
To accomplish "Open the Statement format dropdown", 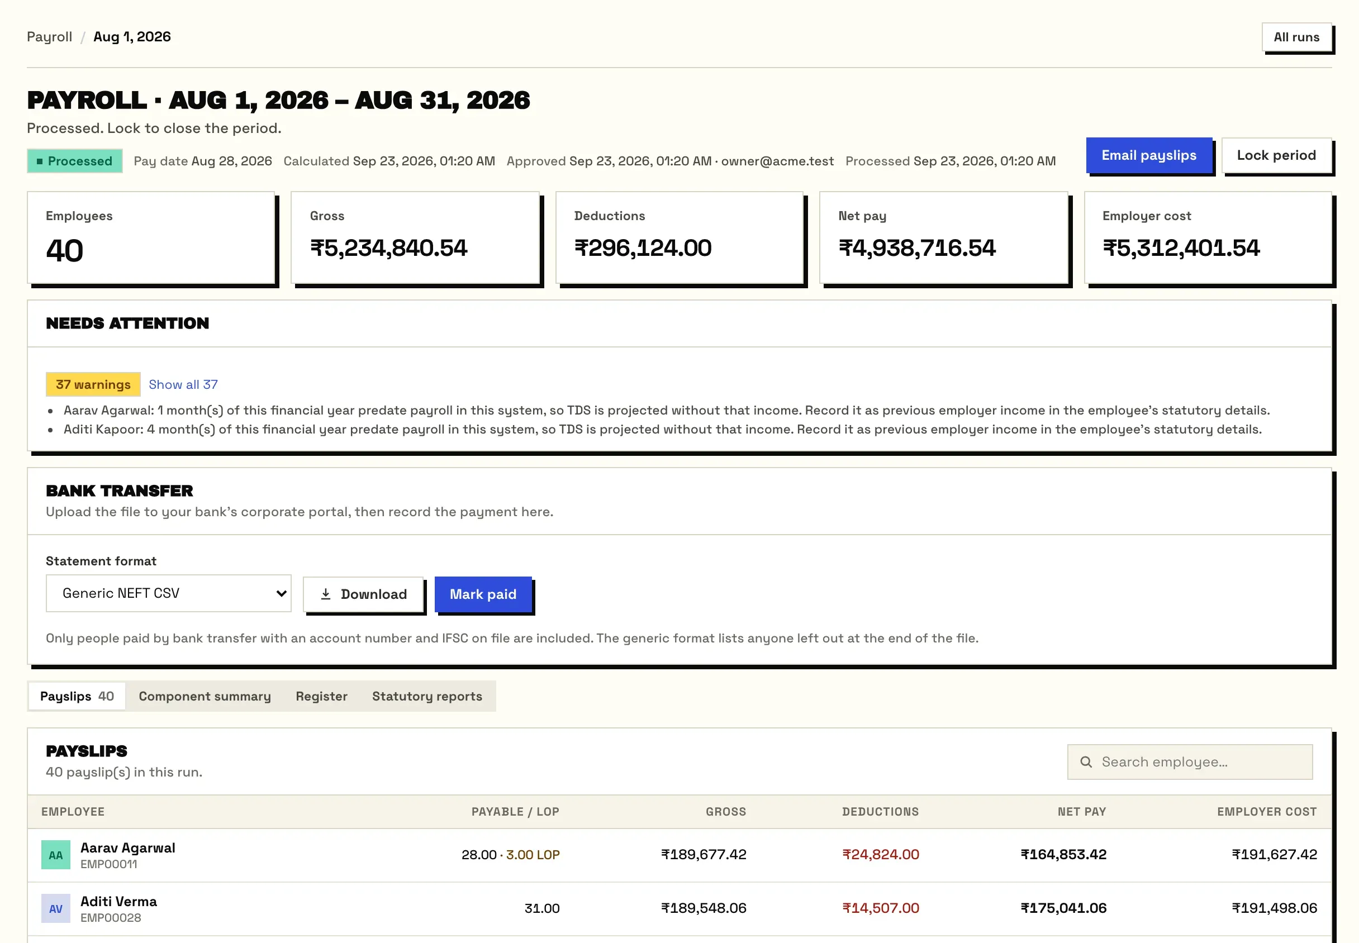I will (x=168, y=593).
